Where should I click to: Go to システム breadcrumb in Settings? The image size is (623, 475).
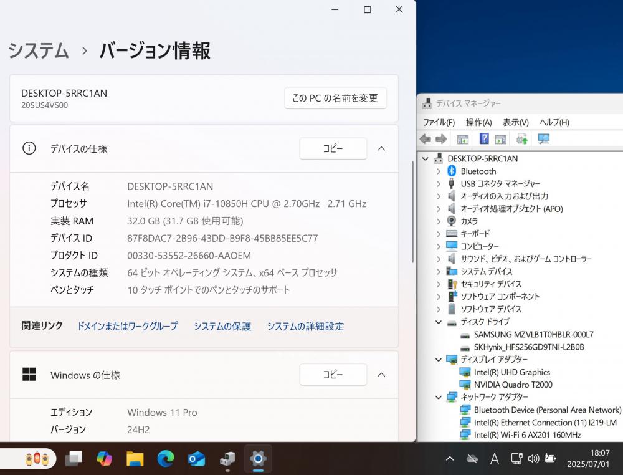39,51
